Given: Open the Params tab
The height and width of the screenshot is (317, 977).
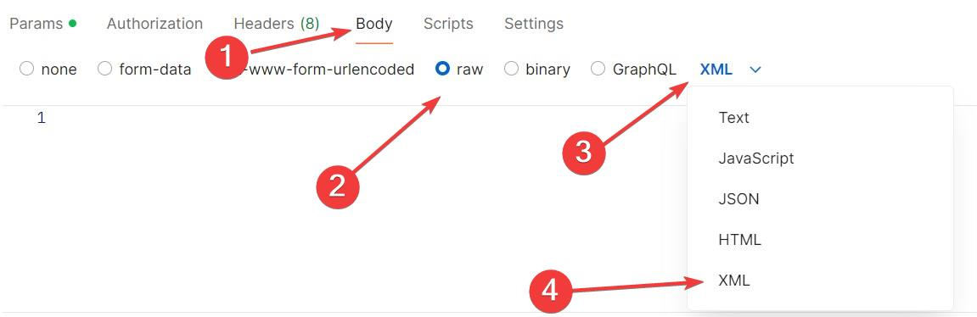Looking at the screenshot, I should pos(43,24).
